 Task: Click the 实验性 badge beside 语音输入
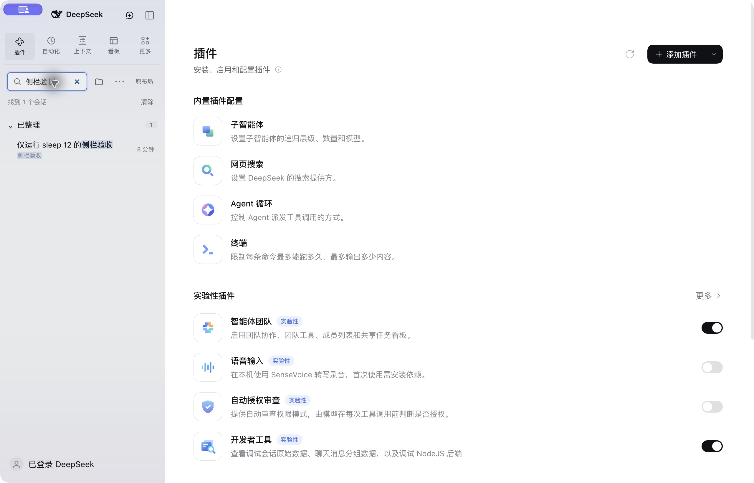point(281,361)
